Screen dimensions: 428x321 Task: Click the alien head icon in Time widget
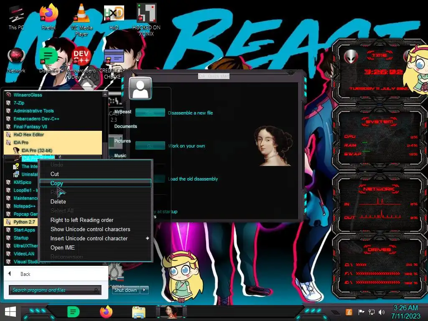tap(351, 56)
